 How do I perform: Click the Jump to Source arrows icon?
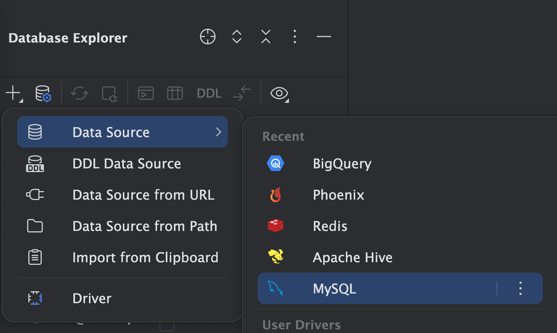pyautogui.click(x=242, y=93)
